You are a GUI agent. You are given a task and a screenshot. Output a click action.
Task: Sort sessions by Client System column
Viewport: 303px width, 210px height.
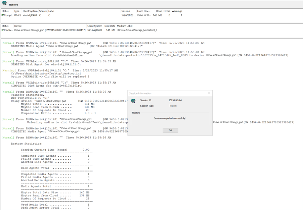pos(30,11)
